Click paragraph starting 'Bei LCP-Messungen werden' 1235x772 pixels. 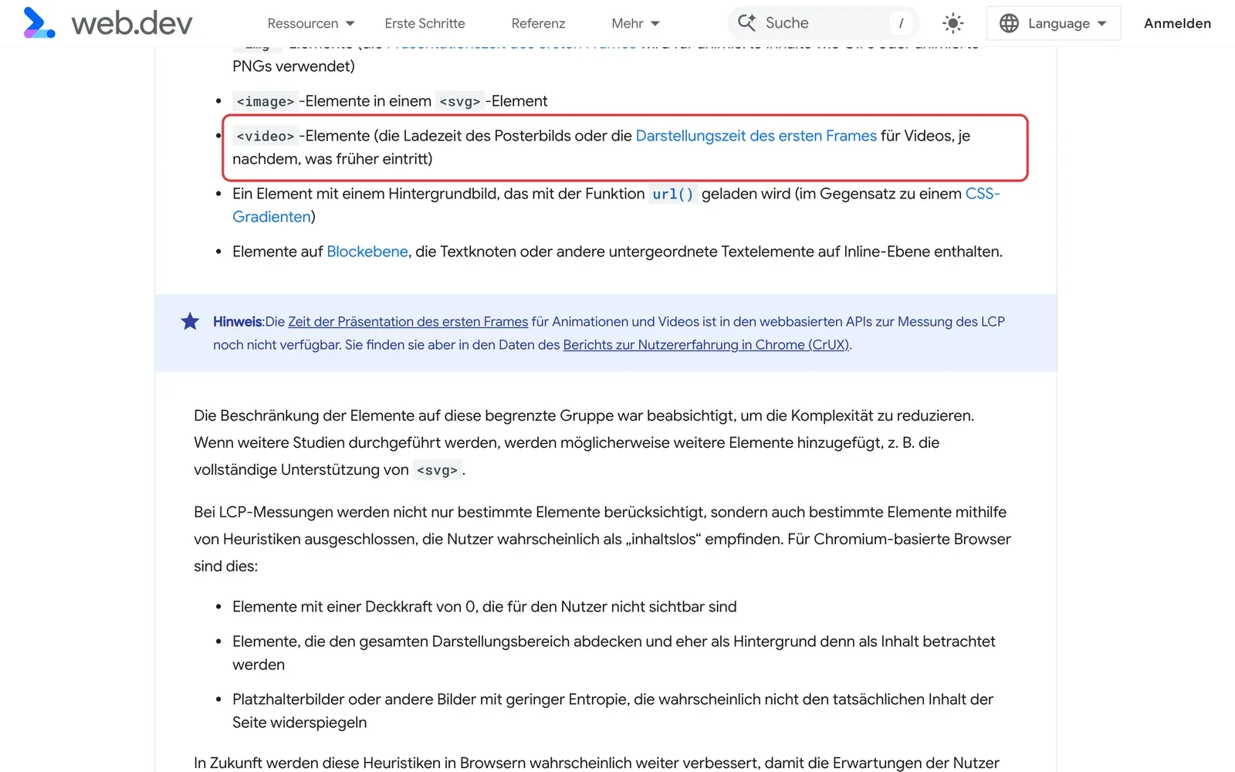pos(602,539)
